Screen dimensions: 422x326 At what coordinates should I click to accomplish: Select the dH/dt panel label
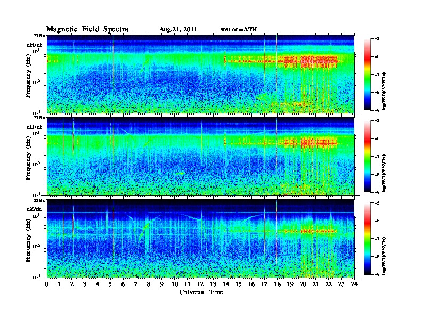click(34, 45)
